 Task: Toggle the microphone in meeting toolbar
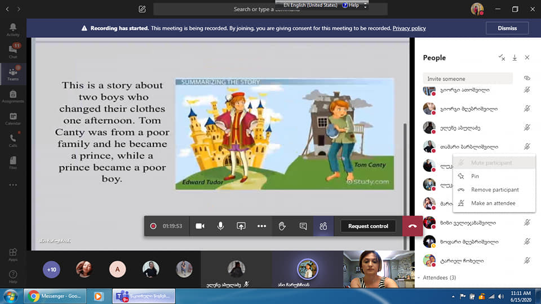(220, 226)
